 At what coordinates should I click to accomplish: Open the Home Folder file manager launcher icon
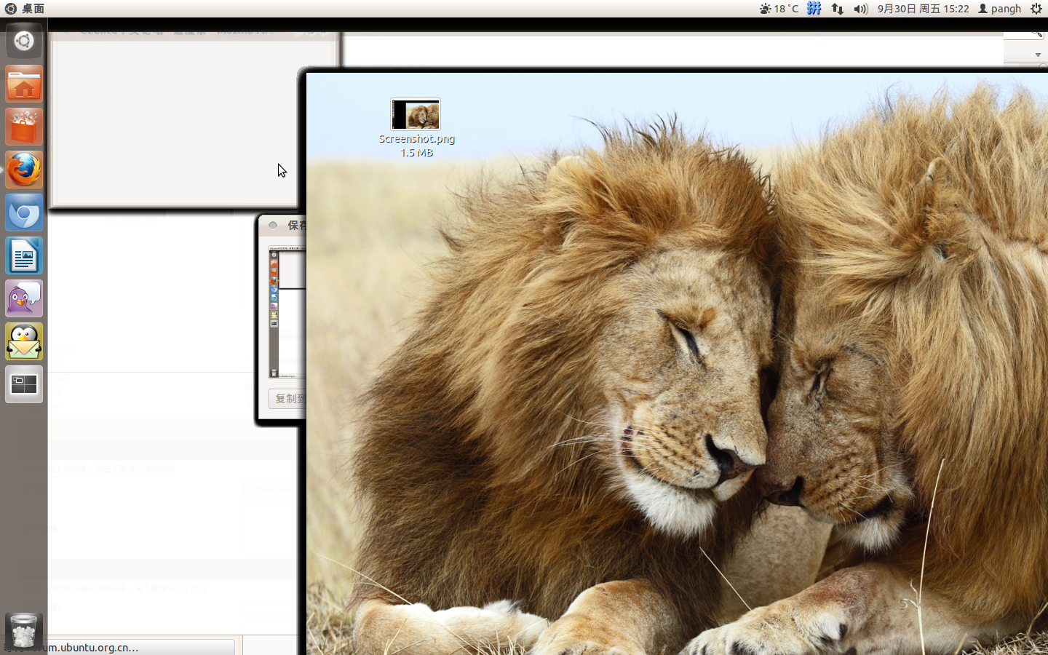pos(24,84)
